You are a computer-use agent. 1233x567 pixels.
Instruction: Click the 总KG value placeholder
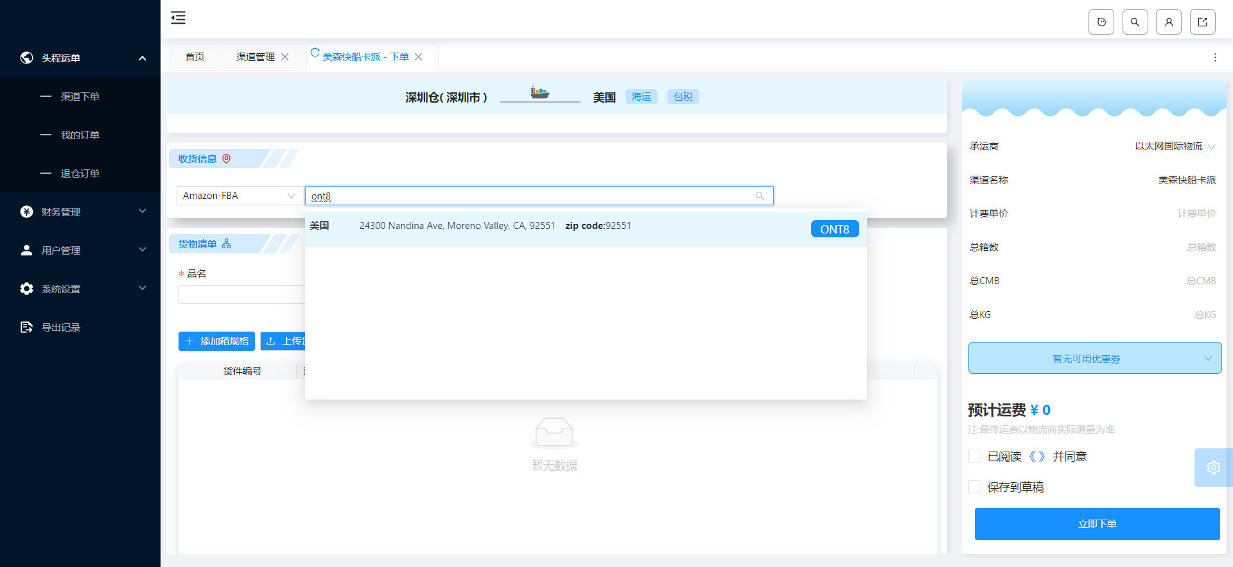(x=1205, y=315)
